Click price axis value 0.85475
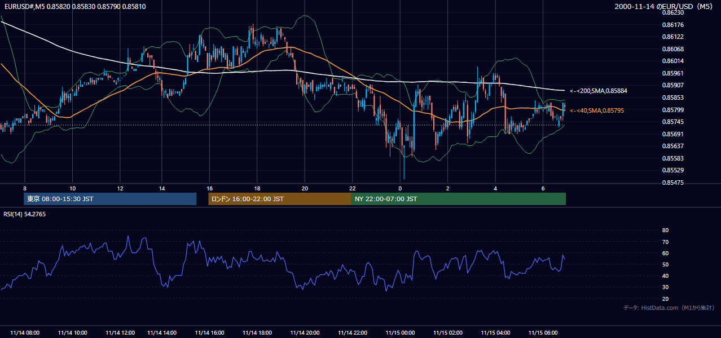Screen dimensions: 721x338 (672, 183)
